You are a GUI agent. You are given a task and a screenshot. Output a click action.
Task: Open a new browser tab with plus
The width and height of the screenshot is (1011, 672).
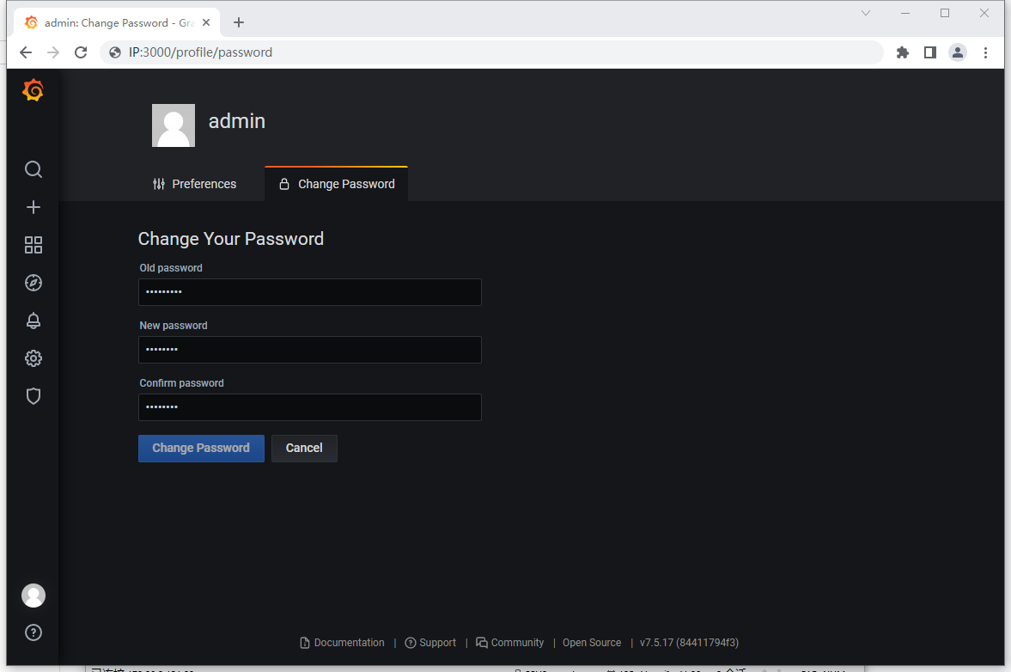tap(239, 22)
